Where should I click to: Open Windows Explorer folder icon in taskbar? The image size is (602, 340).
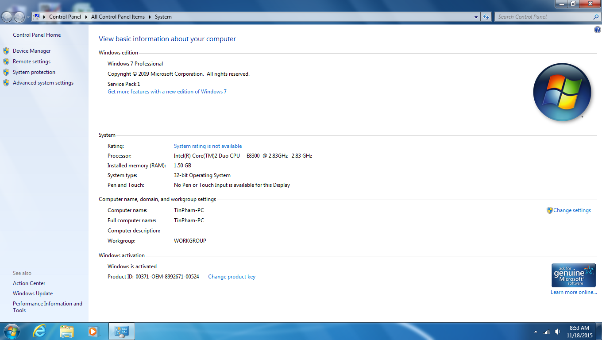click(67, 331)
